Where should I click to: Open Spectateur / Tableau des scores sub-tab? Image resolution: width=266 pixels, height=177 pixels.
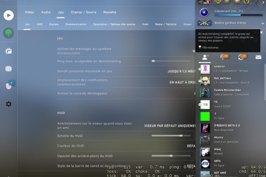(114, 25)
